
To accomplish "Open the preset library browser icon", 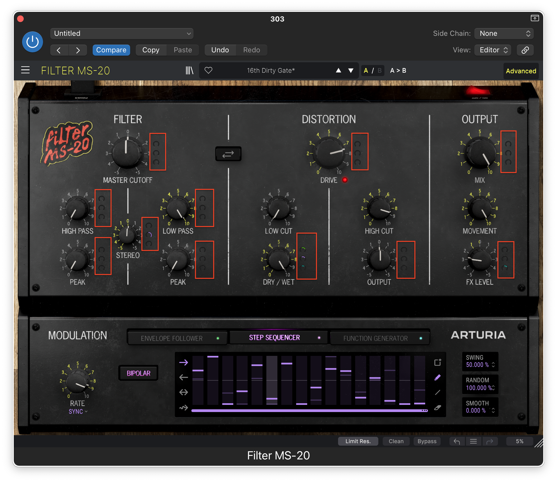I will click(189, 71).
